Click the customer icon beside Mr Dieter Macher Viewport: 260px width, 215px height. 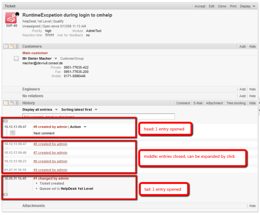[x=16, y=59]
